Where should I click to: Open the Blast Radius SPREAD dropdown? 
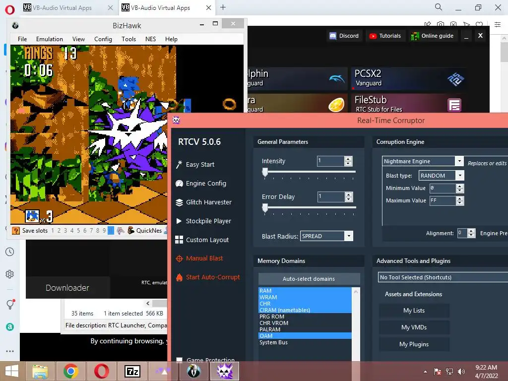[x=349, y=236]
